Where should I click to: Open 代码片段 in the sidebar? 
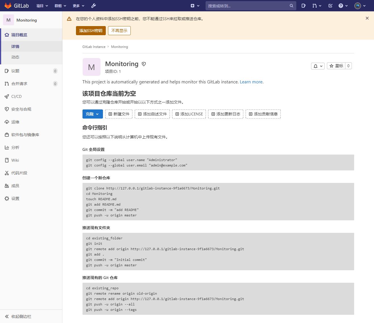coord(31,173)
